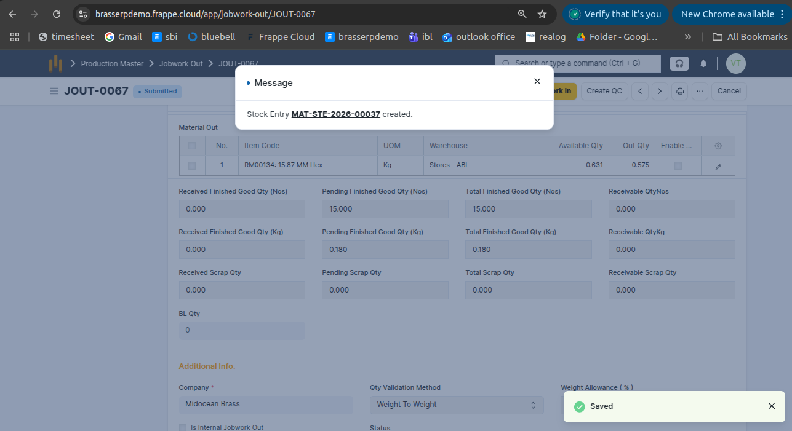Close the Message dialog
Viewport: 792px width, 431px height.
click(537, 81)
